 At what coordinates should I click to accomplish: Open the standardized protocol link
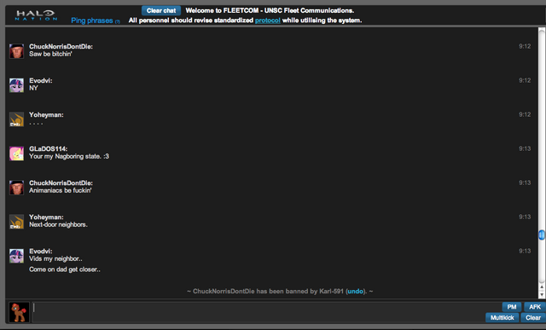coord(267,20)
